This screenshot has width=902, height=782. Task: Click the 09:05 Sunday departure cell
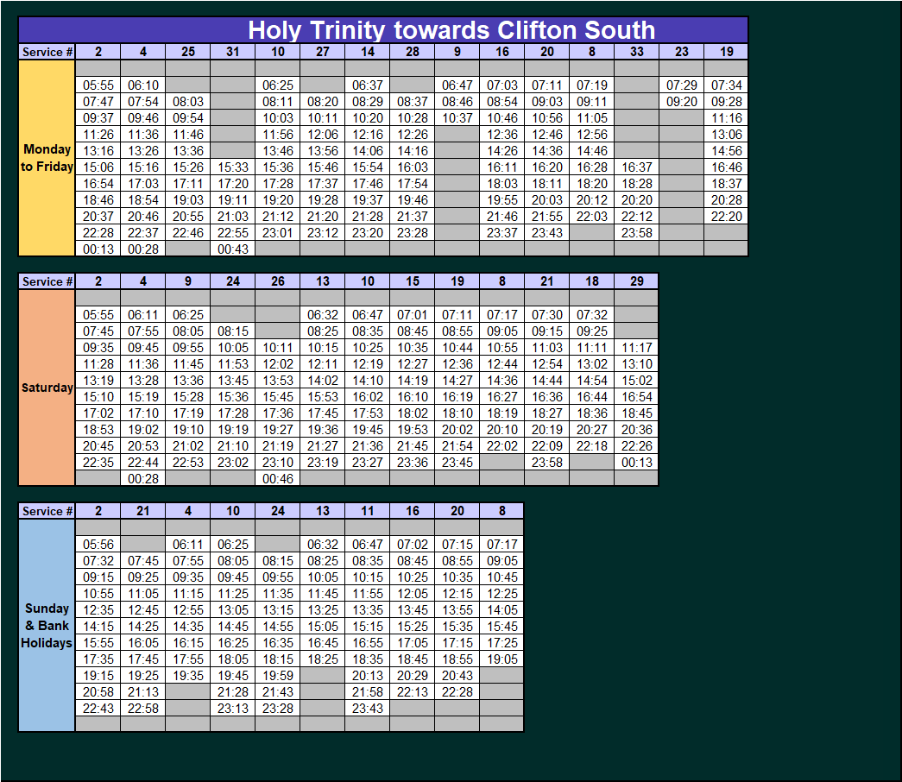pyautogui.click(x=502, y=561)
